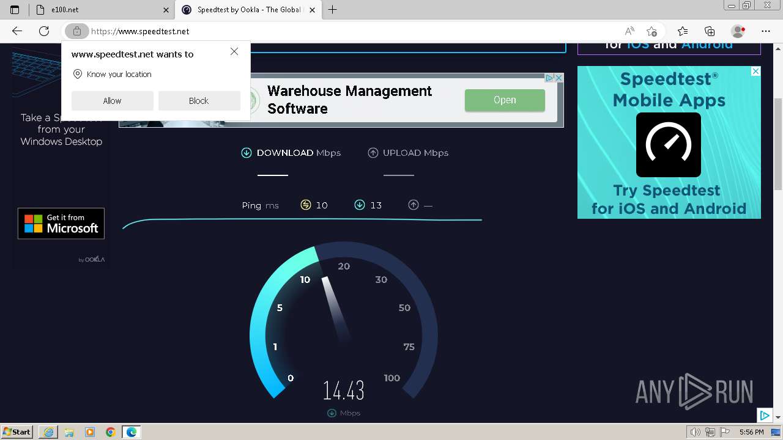Click the 5:56 PM system clock
Viewport: 783px width, 440px height.
pyautogui.click(x=751, y=432)
